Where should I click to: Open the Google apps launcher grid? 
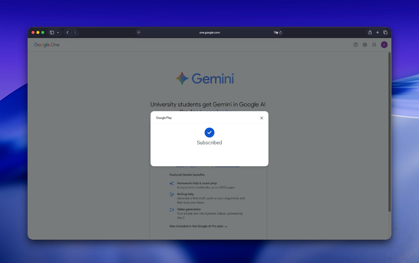click(x=374, y=45)
